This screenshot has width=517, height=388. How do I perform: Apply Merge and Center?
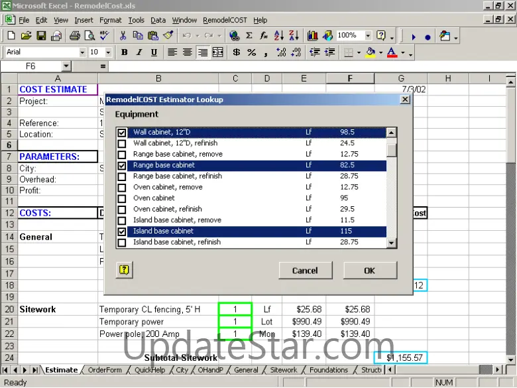point(218,52)
